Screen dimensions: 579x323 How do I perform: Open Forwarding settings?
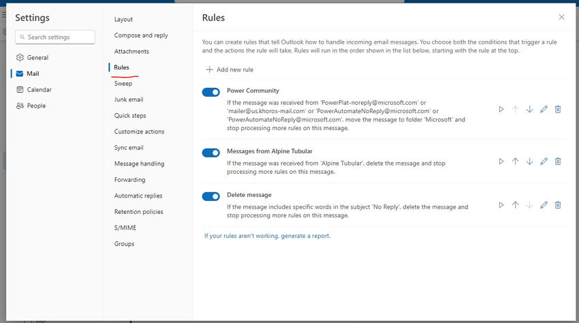[x=129, y=180]
